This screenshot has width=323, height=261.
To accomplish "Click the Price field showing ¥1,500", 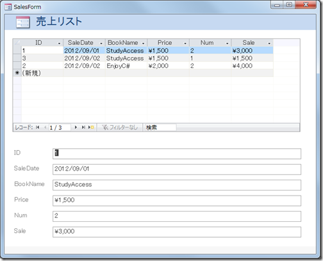I will (177, 201).
